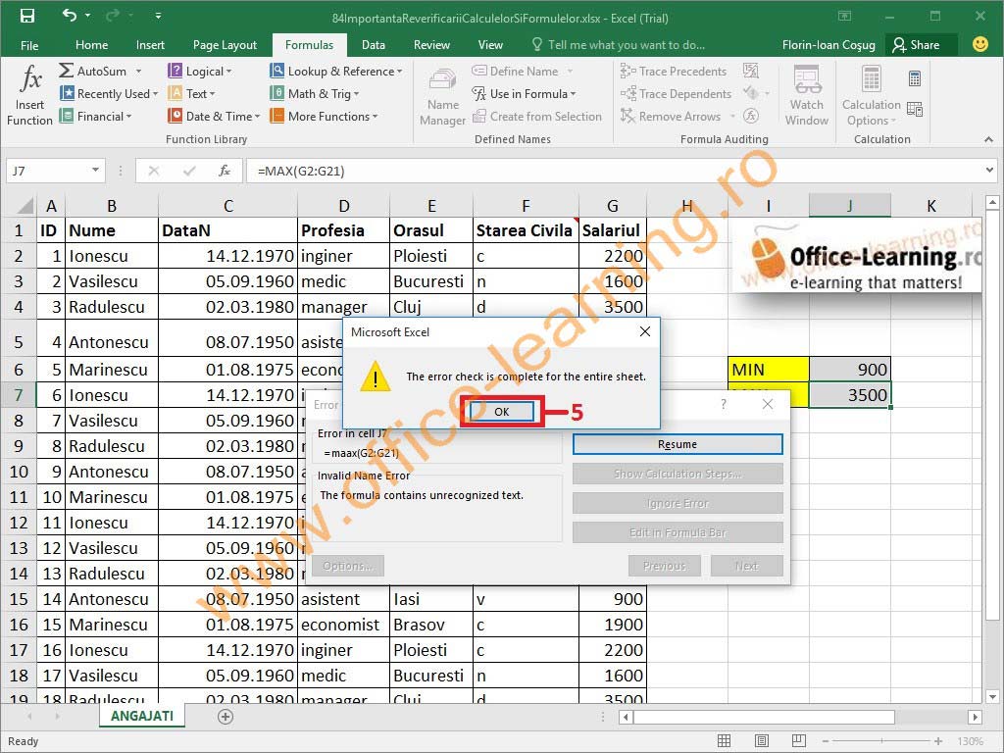1004x753 pixels.
Task: Customize Quick Access Toolbar dropdown
Action: click(158, 16)
